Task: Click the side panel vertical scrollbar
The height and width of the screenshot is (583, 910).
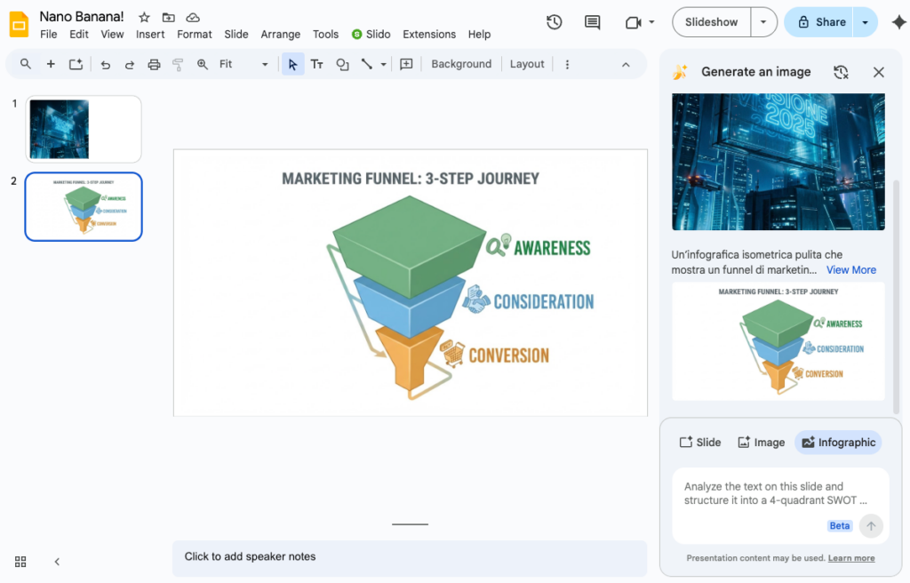Action: pyautogui.click(x=896, y=293)
